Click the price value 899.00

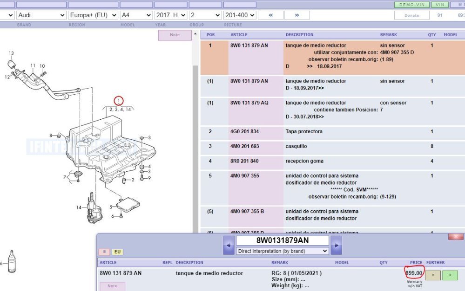[414, 273]
